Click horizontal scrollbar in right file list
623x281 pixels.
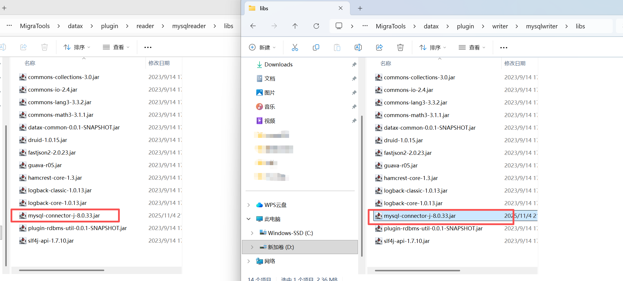click(417, 270)
